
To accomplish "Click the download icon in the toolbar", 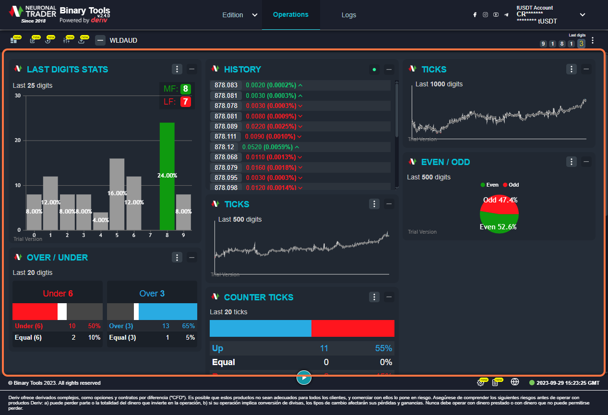I will click(82, 41).
